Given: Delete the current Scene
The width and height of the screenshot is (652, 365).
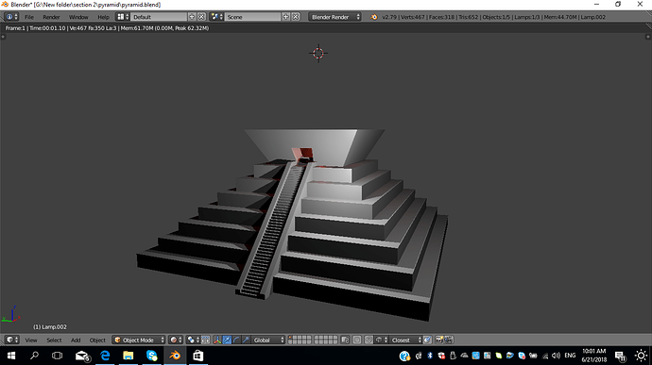Looking at the screenshot, I should pos(296,17).
